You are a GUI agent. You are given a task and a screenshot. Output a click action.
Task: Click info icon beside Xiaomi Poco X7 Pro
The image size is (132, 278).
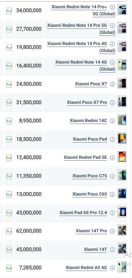(x=112, y=103)
